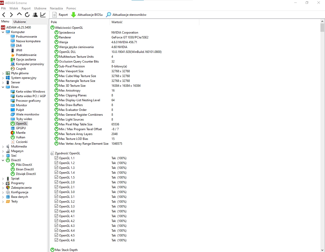Switch to the Menu sidebar tab

5,22
